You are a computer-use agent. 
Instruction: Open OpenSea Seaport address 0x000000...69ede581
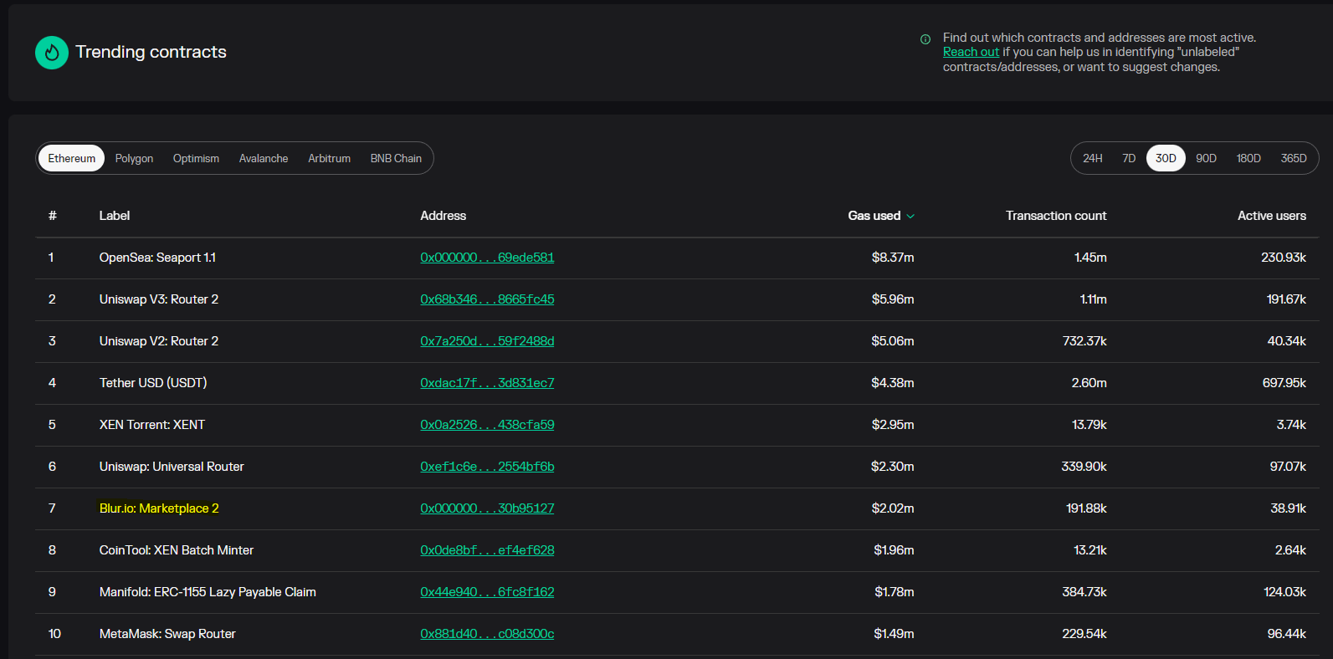pos(487,258)
